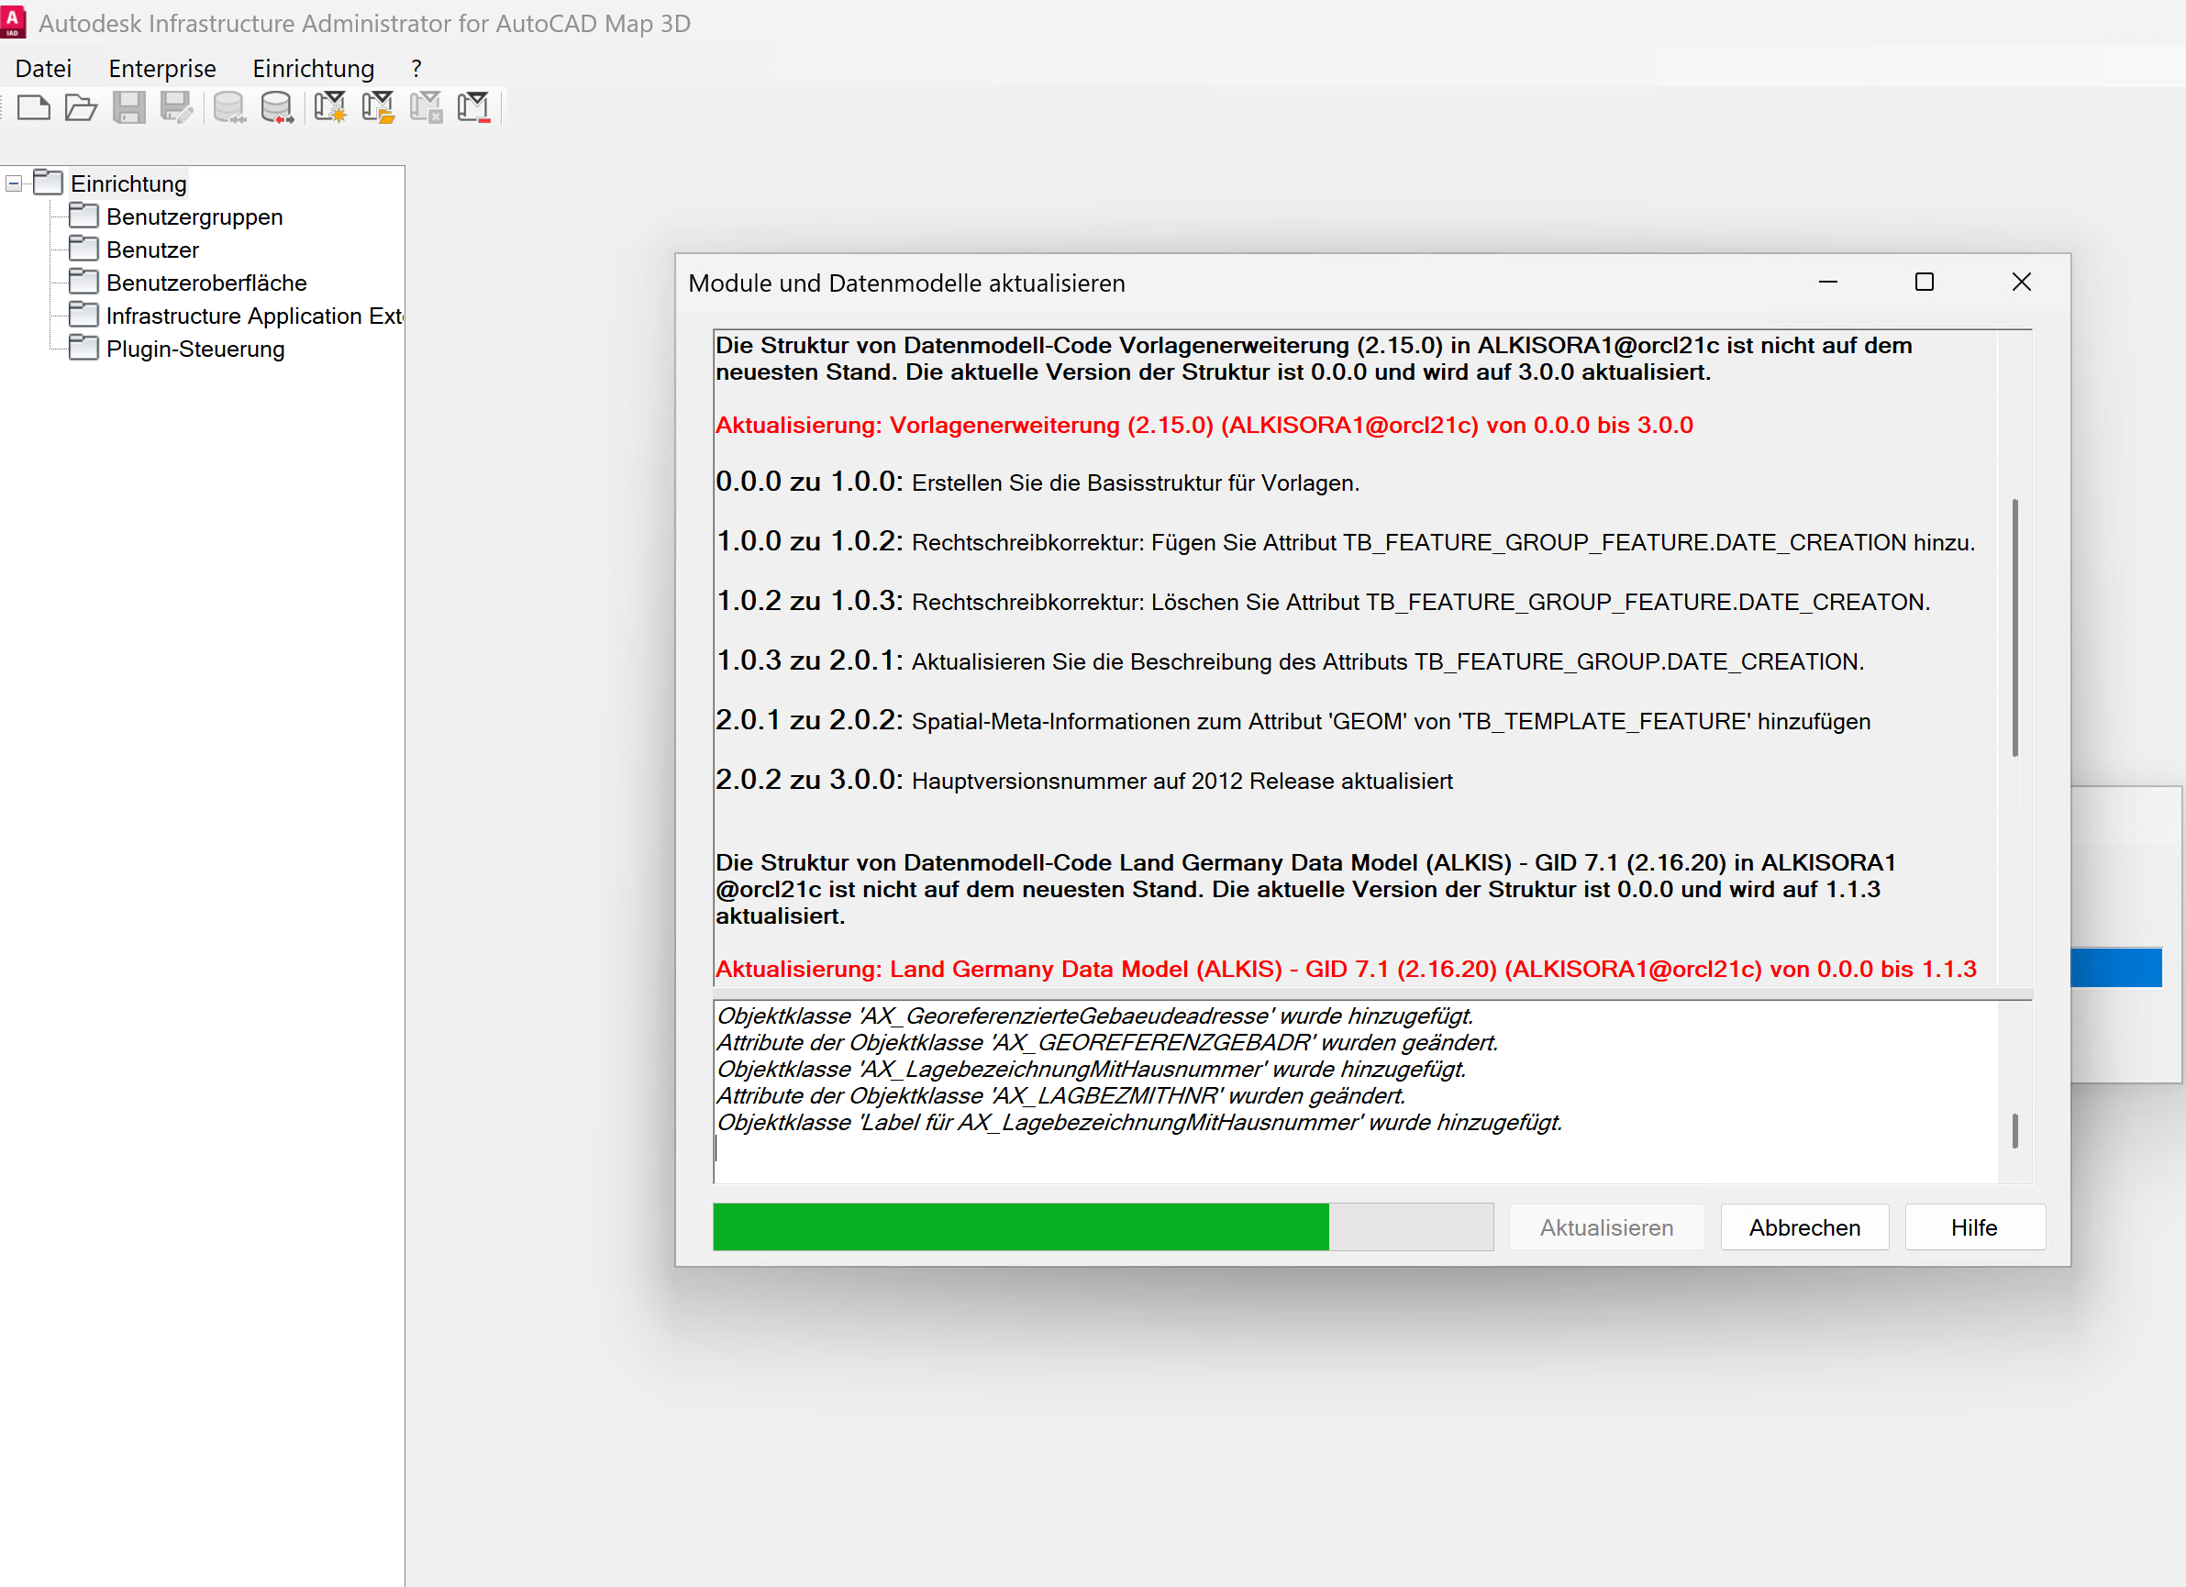Select the Plugin-Steuerung tree item
2186x1587 pixels.
click(x=194, y=349)
